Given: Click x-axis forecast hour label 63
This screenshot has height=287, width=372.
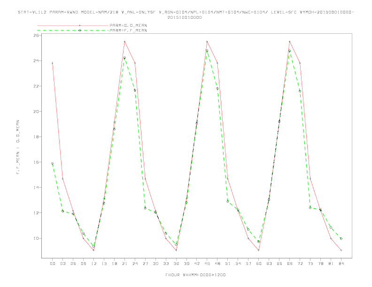Looking at the screenshot, I should pos(269,264).
